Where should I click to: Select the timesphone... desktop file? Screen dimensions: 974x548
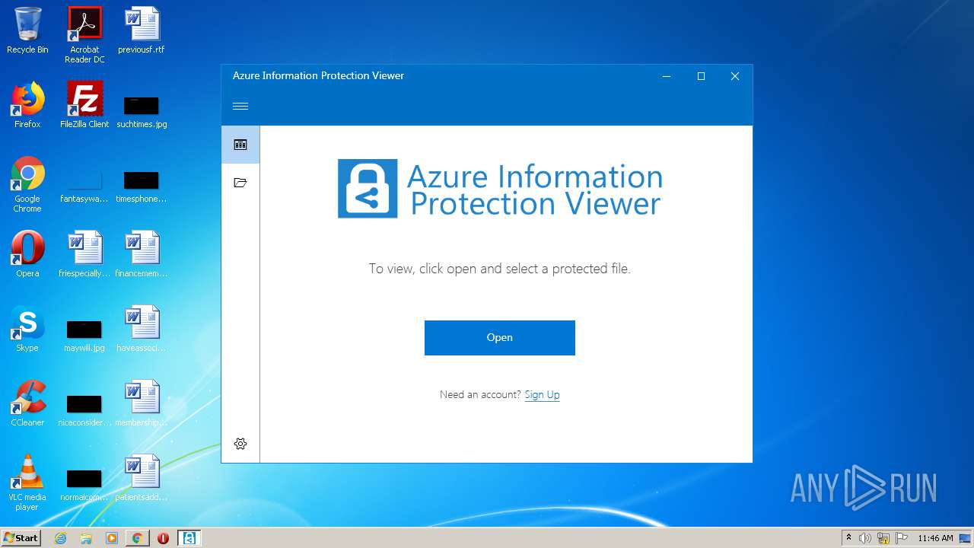click(142, 187)
